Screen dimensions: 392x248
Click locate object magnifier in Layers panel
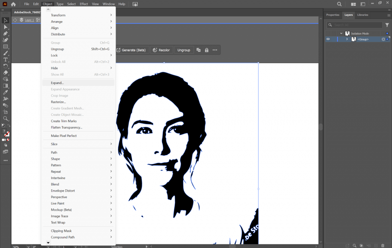[x=354, y=246]
